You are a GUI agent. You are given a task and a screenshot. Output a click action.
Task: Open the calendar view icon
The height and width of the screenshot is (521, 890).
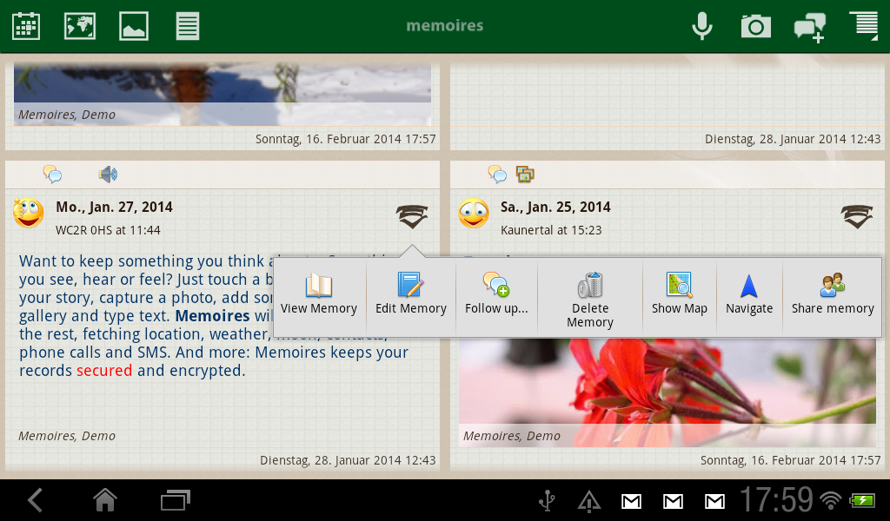tap(26, 26)
